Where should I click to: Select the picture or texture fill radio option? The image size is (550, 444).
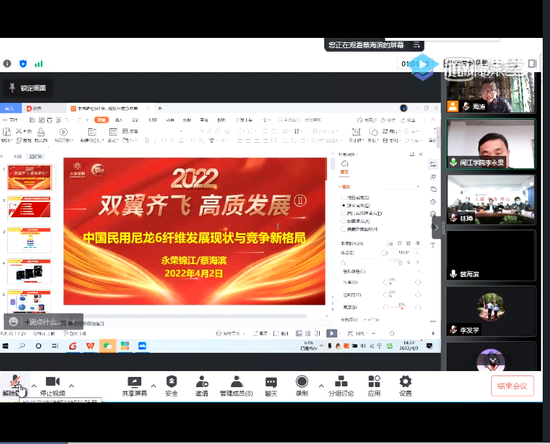coord(343,213)
